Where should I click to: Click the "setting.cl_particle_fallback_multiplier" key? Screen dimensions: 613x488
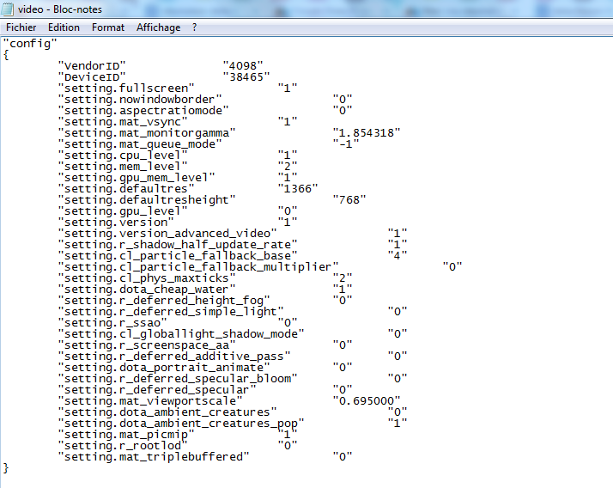pyautogui.click(x=198, y=267)
